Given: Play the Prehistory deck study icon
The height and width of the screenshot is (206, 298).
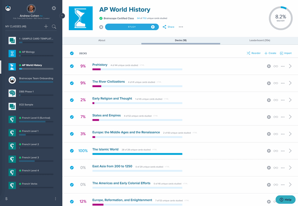Looking at the screenshot, I should 269,66.
